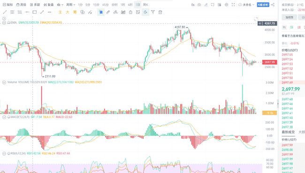Switch to the 5分 timeframe

88,5
